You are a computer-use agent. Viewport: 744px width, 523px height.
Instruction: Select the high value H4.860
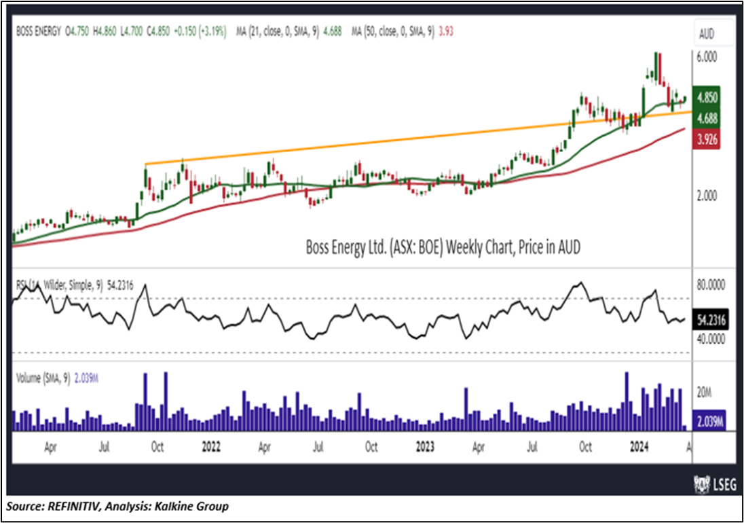pos(105,31)
